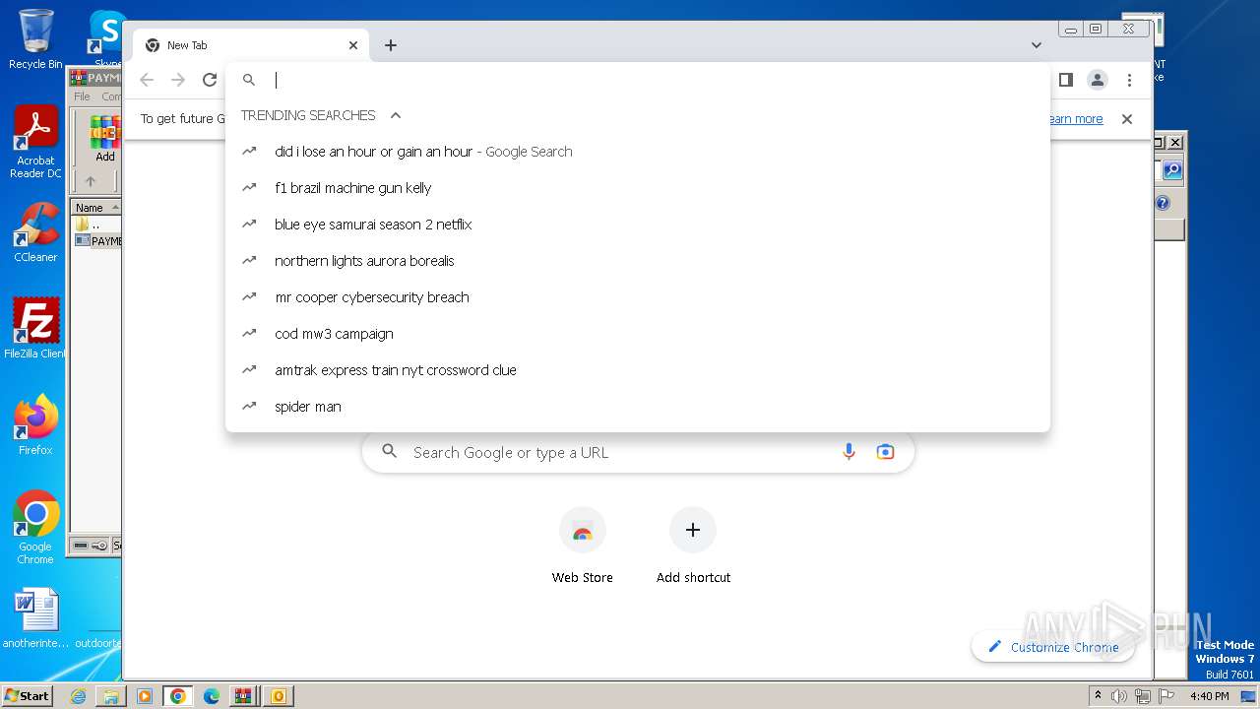Viewport: 1260px width, 709px height.
Task: Switch to Chrome in the taskbar
Action: (178, 696)
